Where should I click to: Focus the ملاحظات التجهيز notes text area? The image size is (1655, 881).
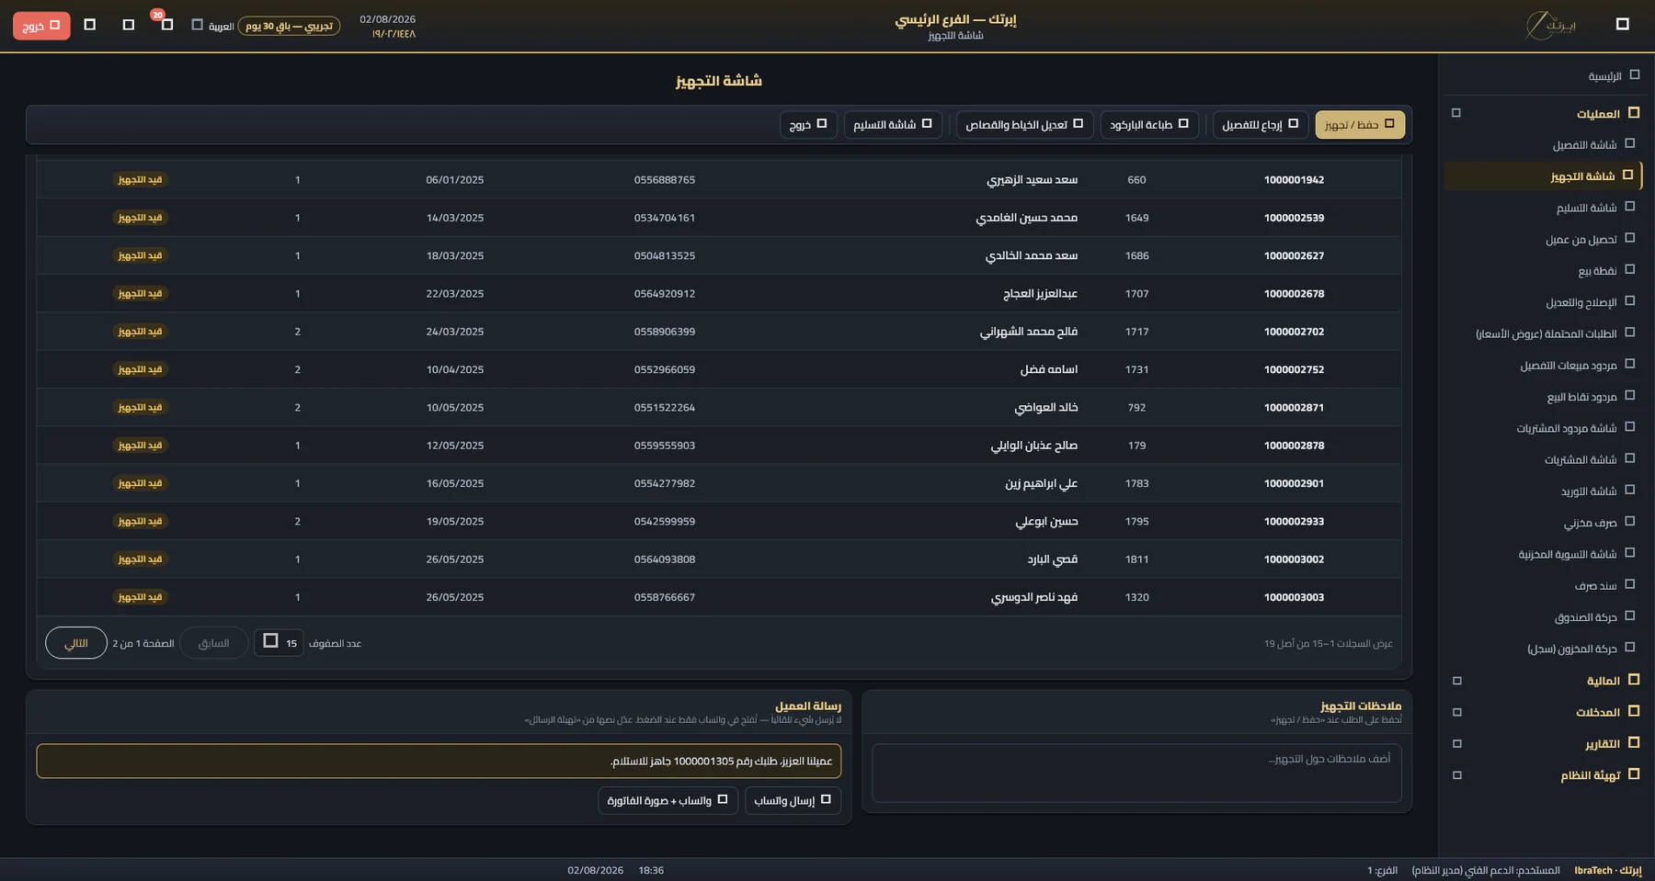[x=1136, y=773]
